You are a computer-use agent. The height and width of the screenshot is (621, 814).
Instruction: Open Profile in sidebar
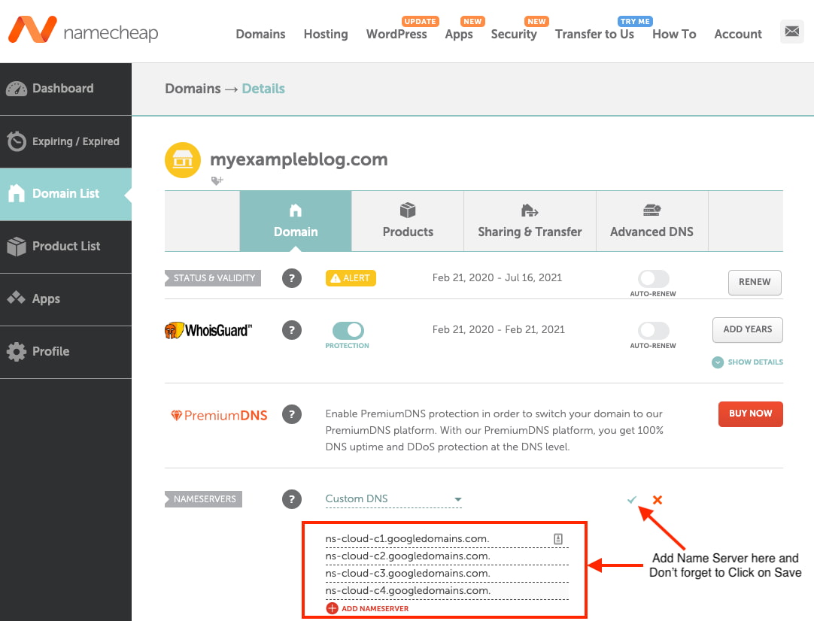[x=65, y=351]
